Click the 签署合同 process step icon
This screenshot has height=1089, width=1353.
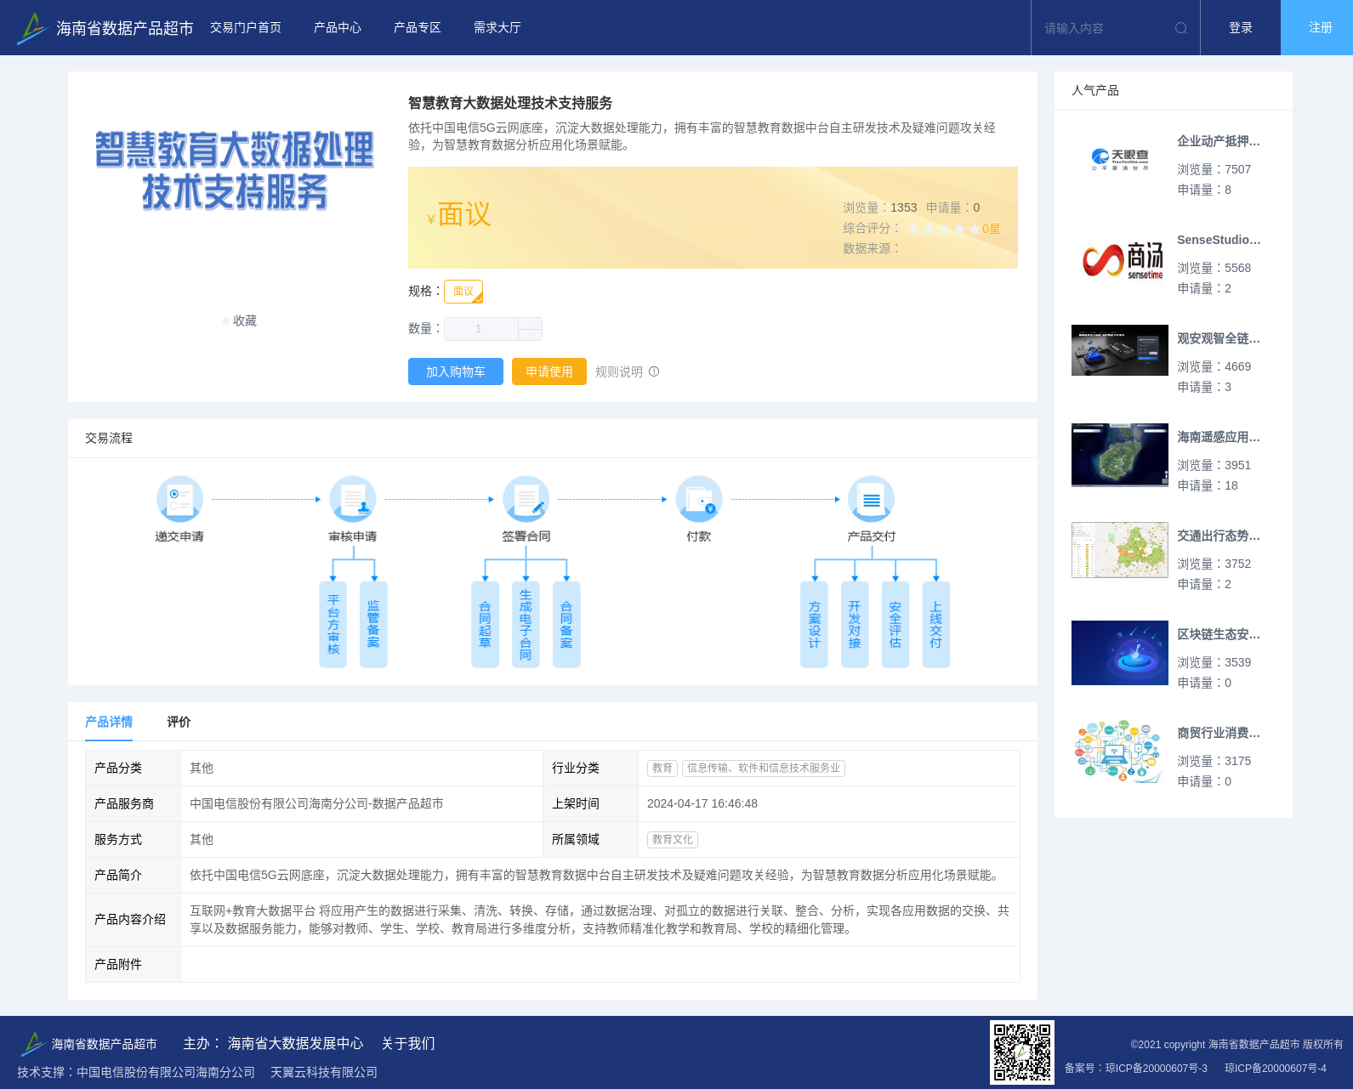526,499
